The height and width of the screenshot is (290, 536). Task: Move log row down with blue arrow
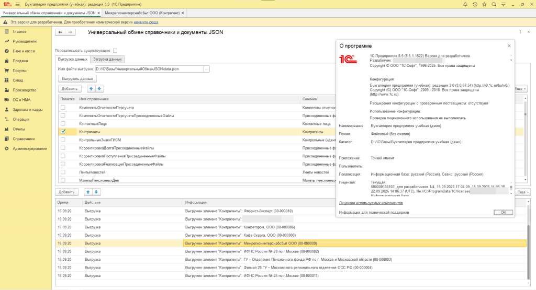coord(96,192)
